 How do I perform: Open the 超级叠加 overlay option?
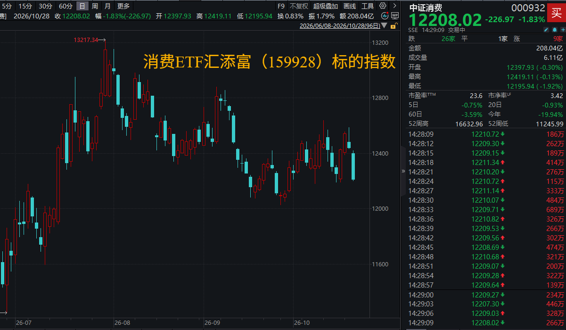(326, 6)
